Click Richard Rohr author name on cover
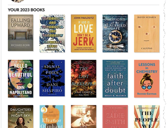 click(21, 45)
